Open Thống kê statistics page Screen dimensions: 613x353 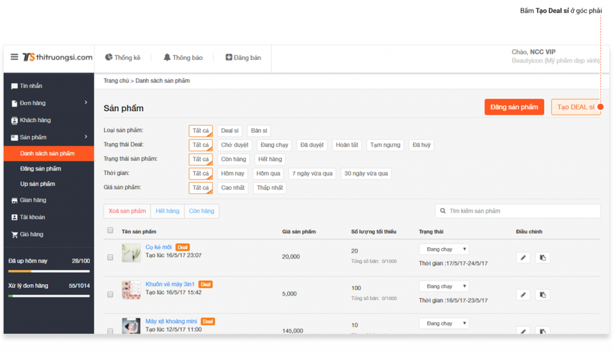[x=123, y=57]
